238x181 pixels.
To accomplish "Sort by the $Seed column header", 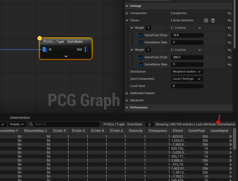I will 178,131.
